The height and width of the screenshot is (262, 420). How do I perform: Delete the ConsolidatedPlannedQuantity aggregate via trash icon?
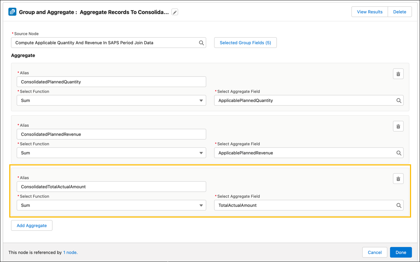398,74
